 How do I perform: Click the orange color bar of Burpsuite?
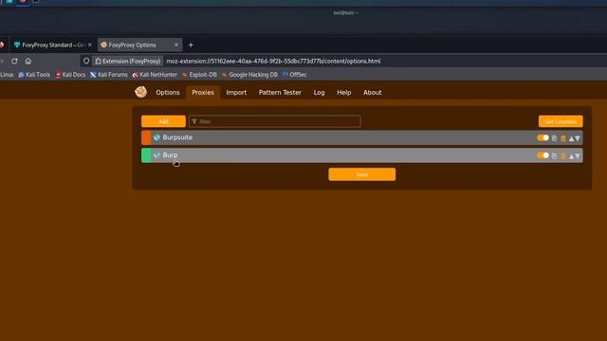click(146, 137)
